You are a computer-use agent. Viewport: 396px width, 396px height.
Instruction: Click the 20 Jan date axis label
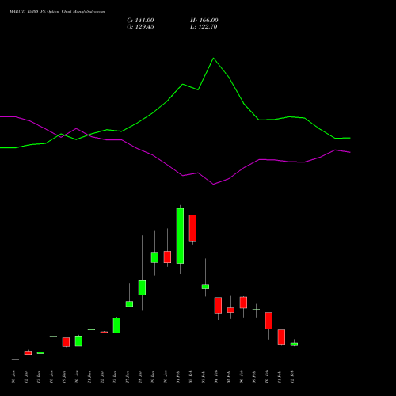pos(77,377)
